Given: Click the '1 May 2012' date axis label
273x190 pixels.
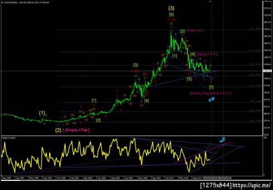Looking at the screenshot, I should (182, 178).
